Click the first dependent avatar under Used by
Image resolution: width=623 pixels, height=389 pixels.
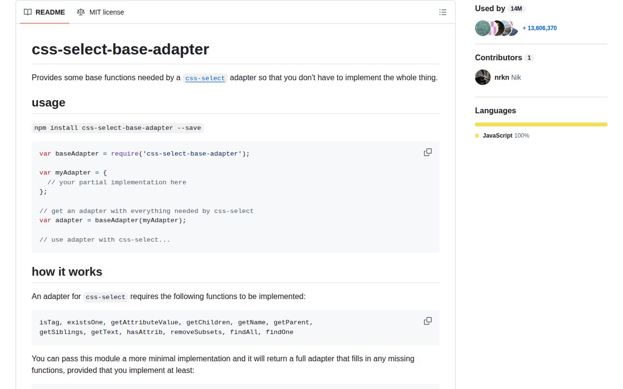pyautogui.click(x=482, y=28)
